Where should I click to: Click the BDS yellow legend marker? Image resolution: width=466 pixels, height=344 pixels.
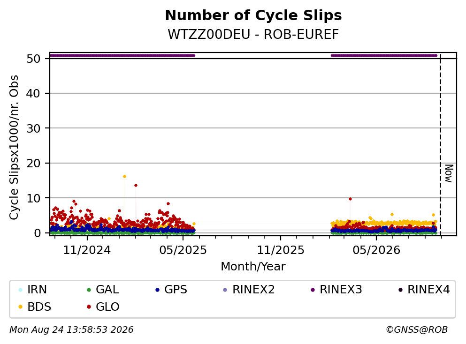click(20, 307)
